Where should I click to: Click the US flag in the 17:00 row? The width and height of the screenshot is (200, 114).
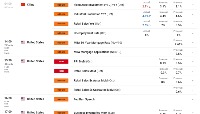[23, 112]
